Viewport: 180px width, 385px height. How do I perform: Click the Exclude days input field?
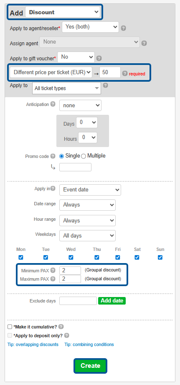tap(78, 301)
